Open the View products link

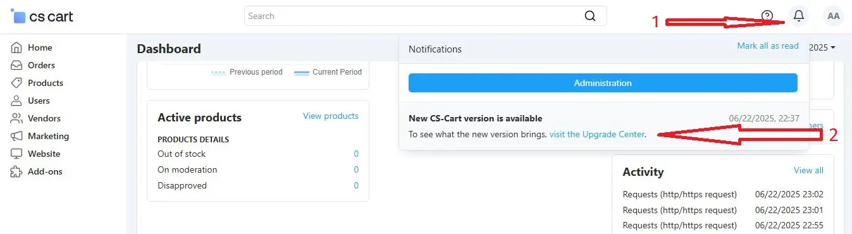[331, 116]
